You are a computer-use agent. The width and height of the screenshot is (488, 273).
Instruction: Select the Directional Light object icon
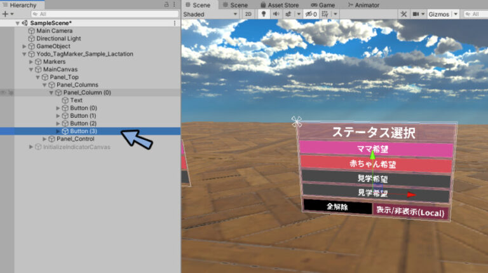[x=31, y=39]
